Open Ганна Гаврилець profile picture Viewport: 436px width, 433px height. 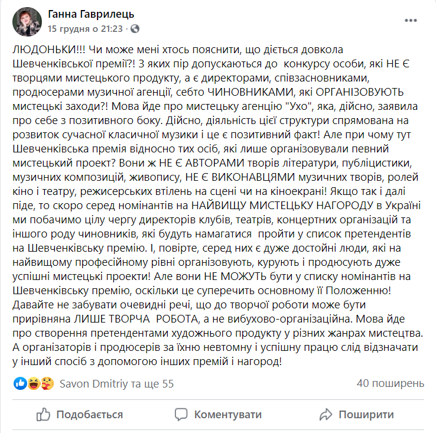[26, 22]
